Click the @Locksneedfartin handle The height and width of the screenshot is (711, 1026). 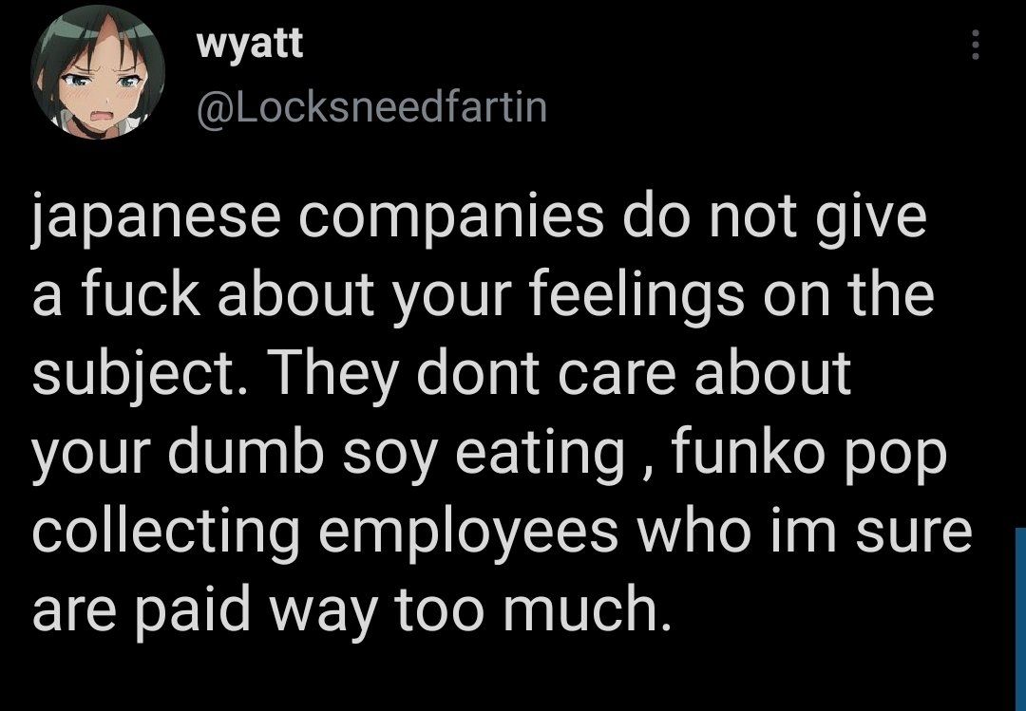[x=371, y=106]
